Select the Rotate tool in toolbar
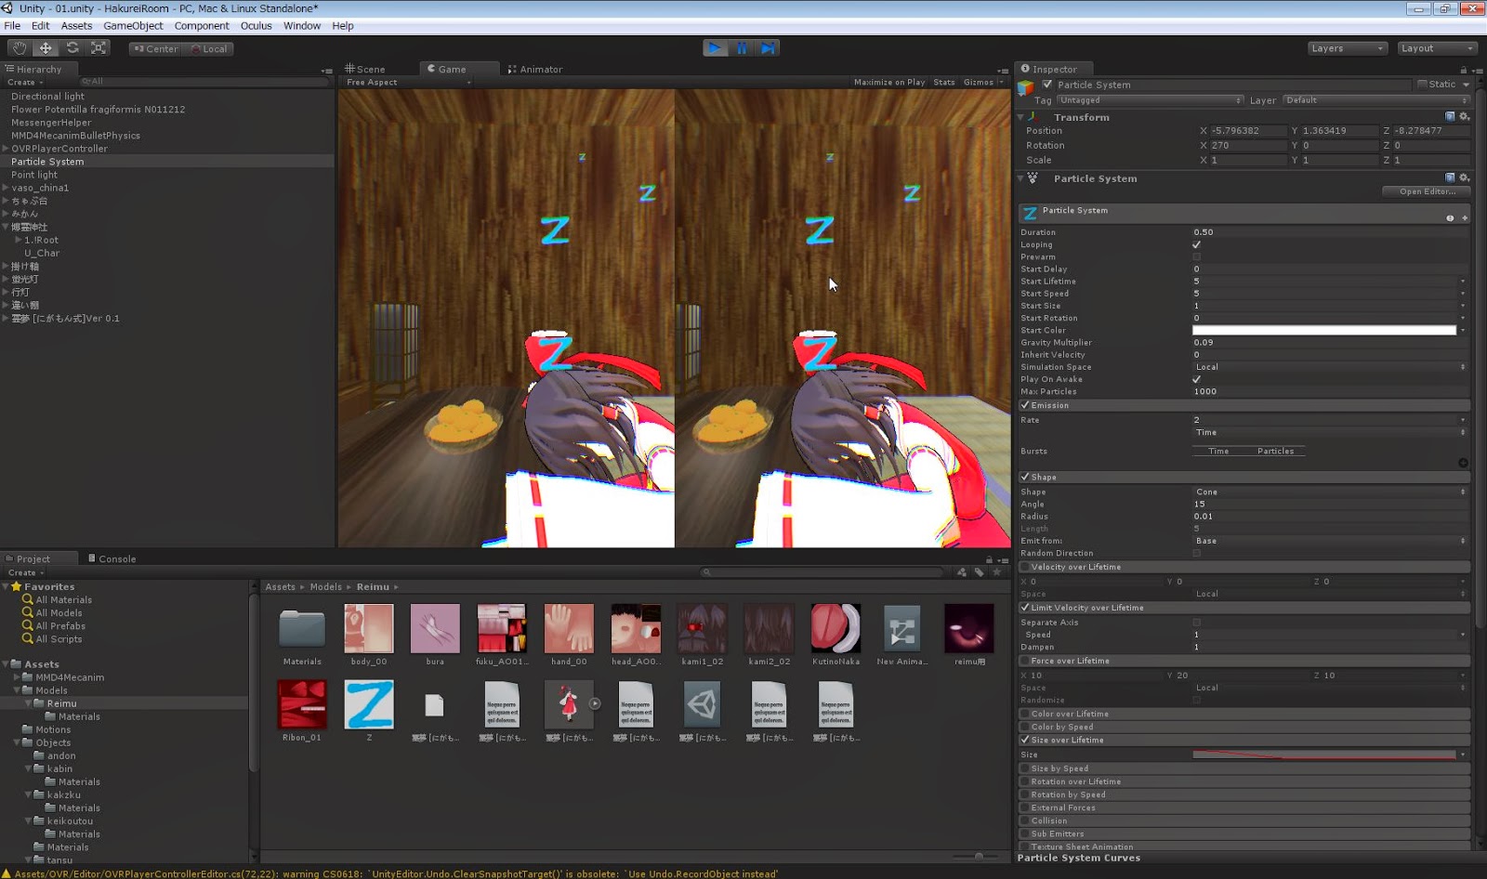This screenshot has width=1487, height=879. click(x=72, y=48)
